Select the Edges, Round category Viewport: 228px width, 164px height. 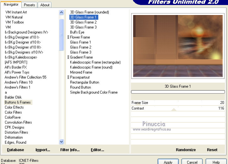tap(16, 142)
